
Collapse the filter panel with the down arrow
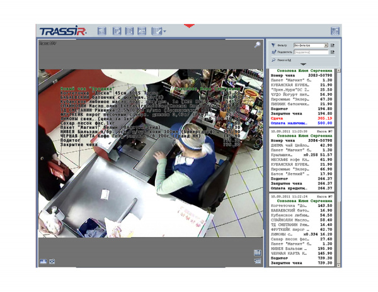point(303,65)
